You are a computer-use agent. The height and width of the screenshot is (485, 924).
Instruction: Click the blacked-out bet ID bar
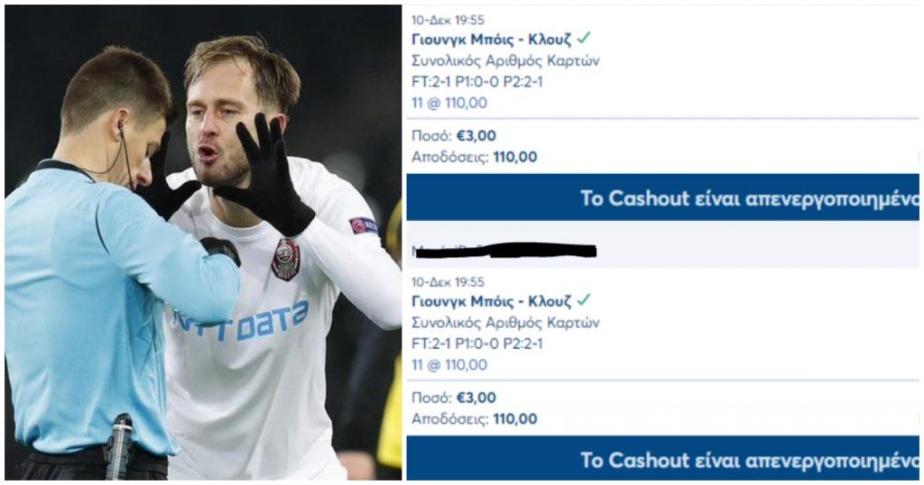pos(505,252)
